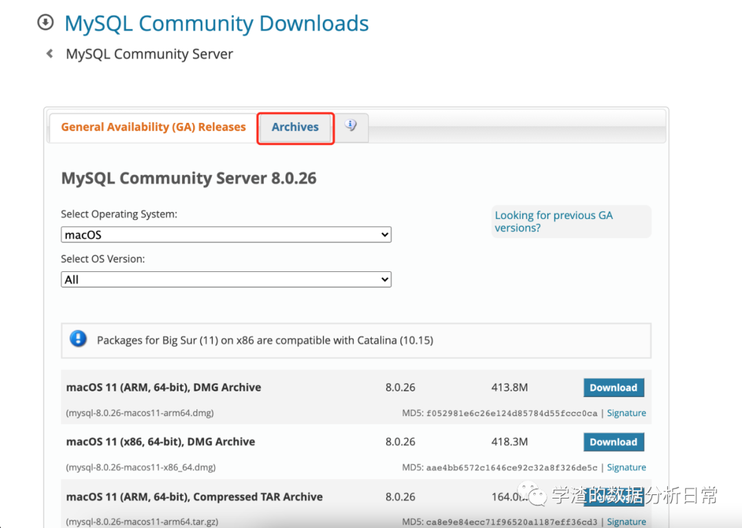The image size is (742, 528).
Task: Click macOS 11 (ARM, 64-bit), DMG Archive title
Action: [164, 387]
